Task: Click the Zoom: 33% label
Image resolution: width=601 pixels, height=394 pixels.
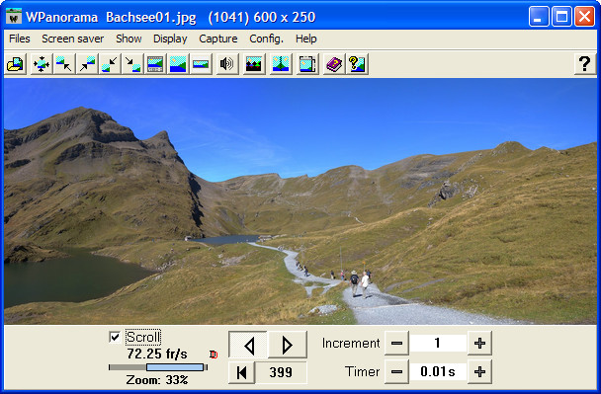Action: pos(157,380)
